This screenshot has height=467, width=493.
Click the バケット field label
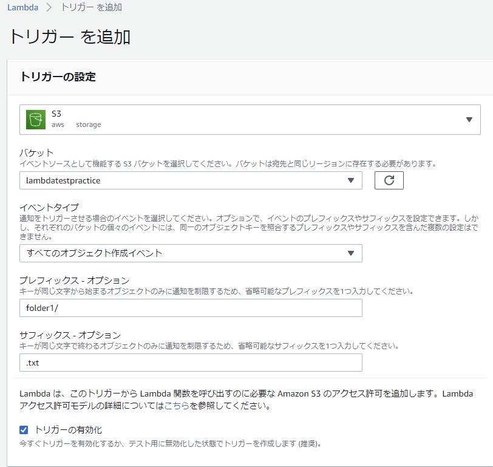pyautogui.click(x=36, y=153)
